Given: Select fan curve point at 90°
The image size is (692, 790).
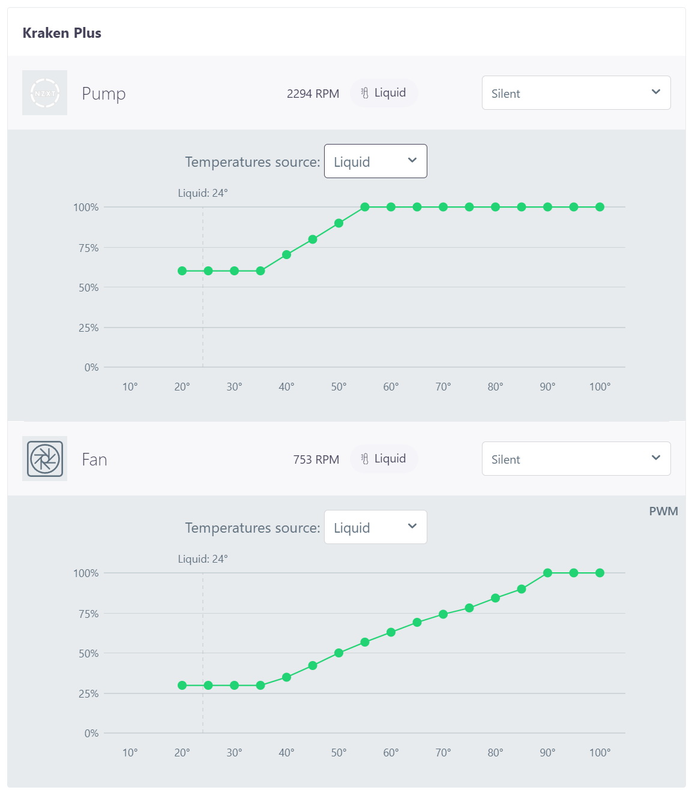Looking at the screenshot, I should [547, 573].
